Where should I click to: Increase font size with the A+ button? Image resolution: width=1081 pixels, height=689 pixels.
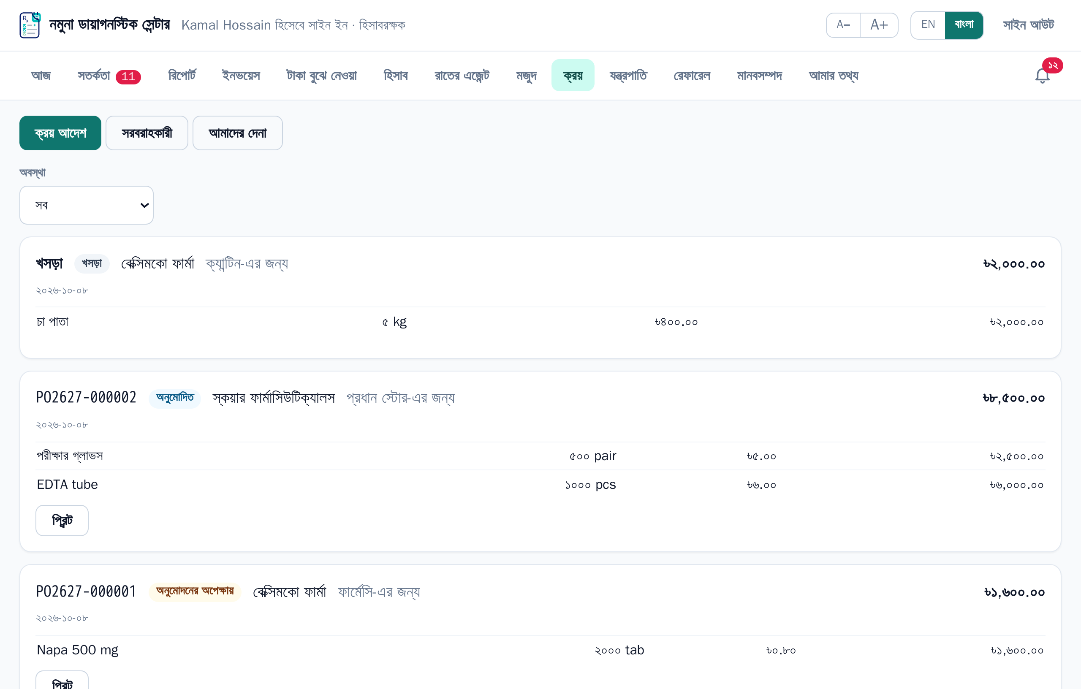[x=879, y=25]
